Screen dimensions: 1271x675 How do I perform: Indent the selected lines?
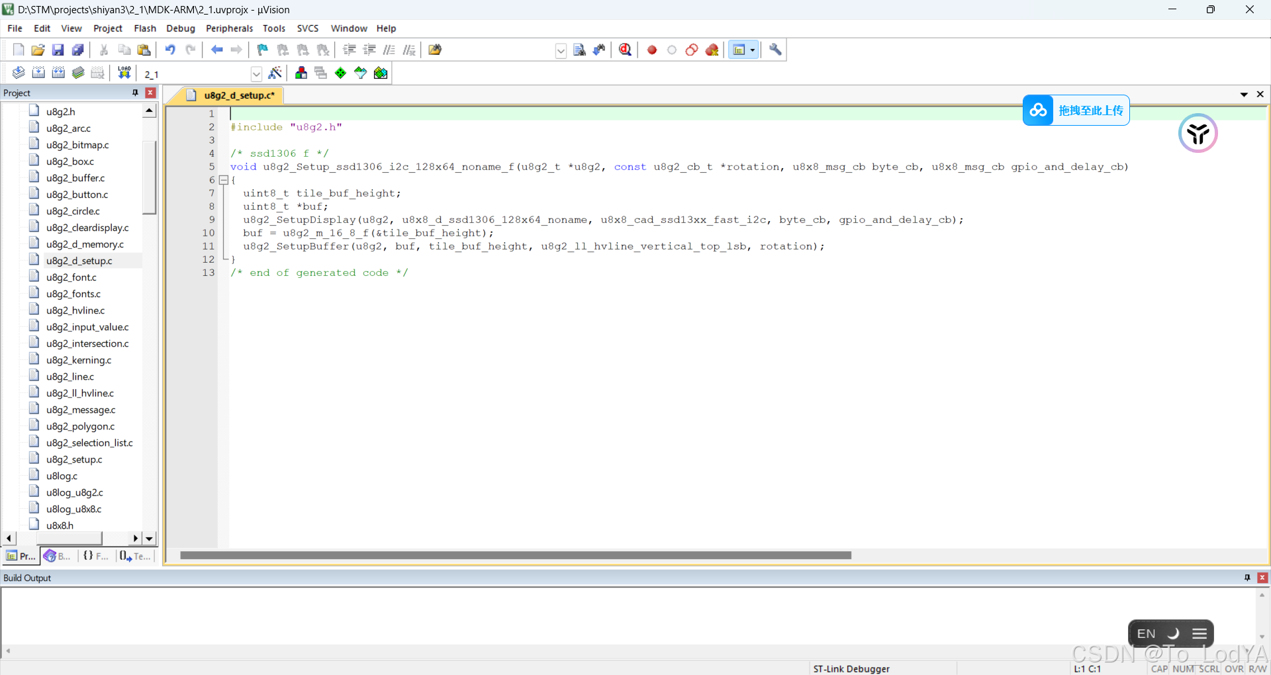[x=350, y=50]
